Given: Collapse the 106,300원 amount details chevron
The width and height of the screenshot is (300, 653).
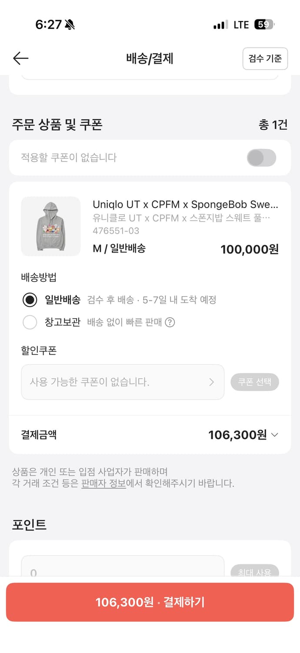Looking at the screenshot, I should [274, 434].
